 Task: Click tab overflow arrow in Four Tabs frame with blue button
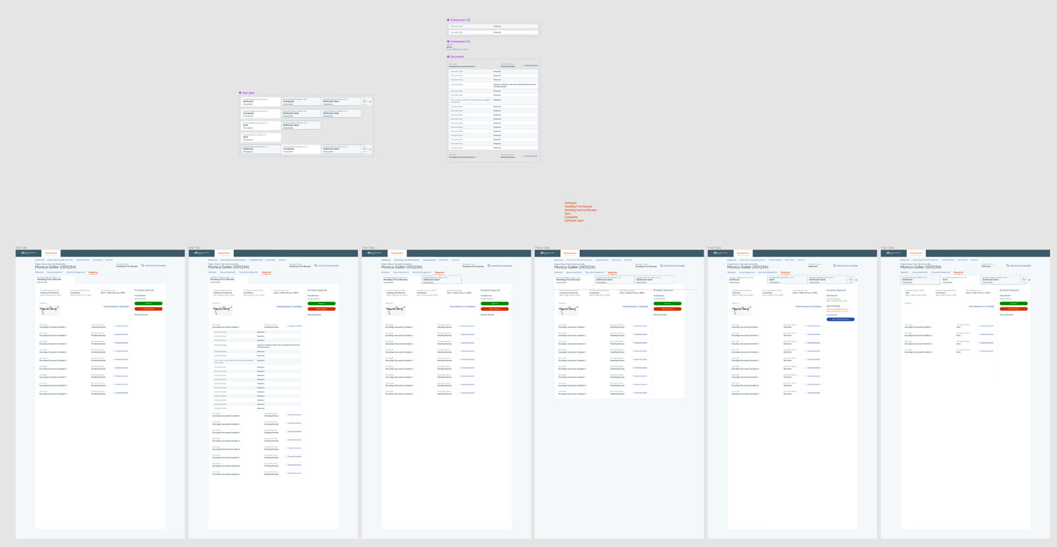tap(857, 281)
